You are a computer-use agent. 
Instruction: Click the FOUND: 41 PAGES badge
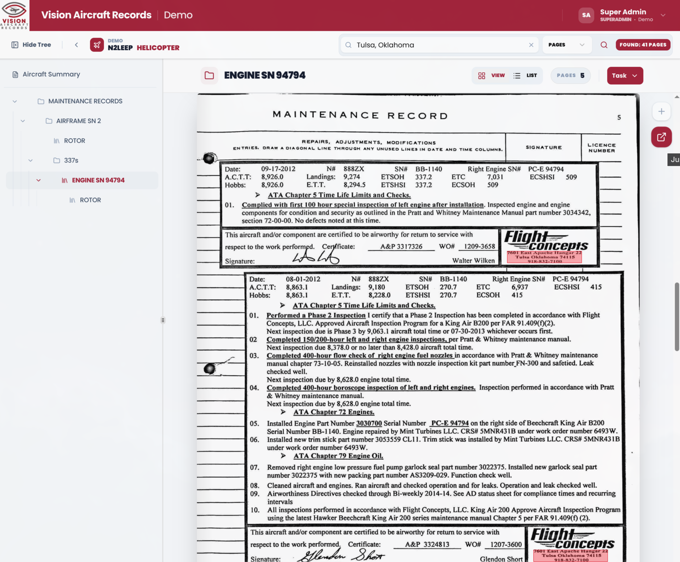click(x=643, y=45)
